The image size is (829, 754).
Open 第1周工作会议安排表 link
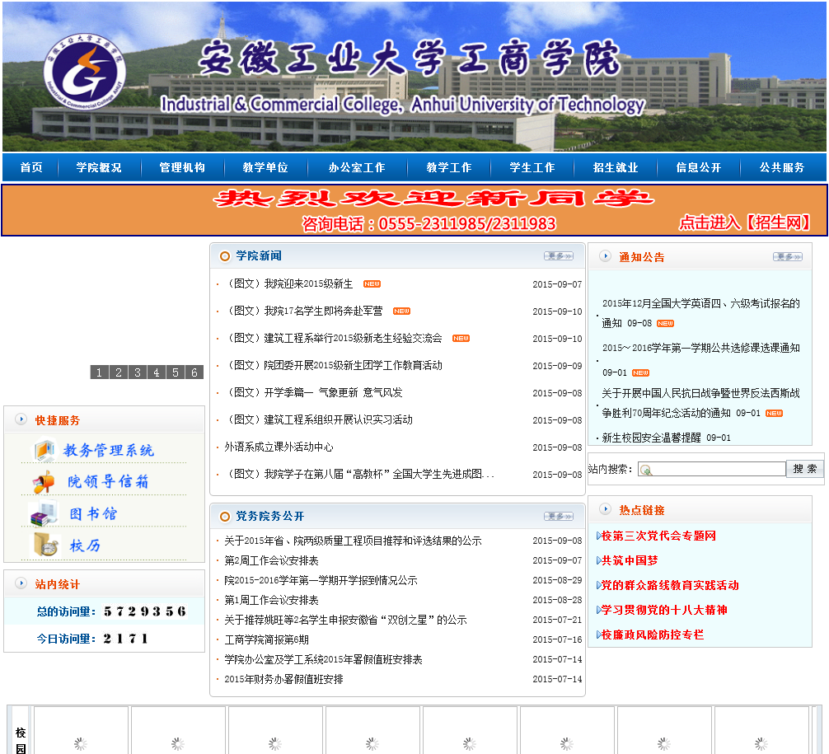point(271,600)
